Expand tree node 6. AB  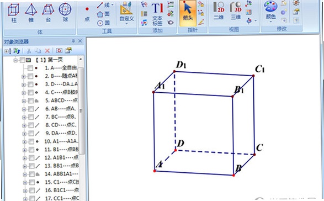[x=24, y=109]
